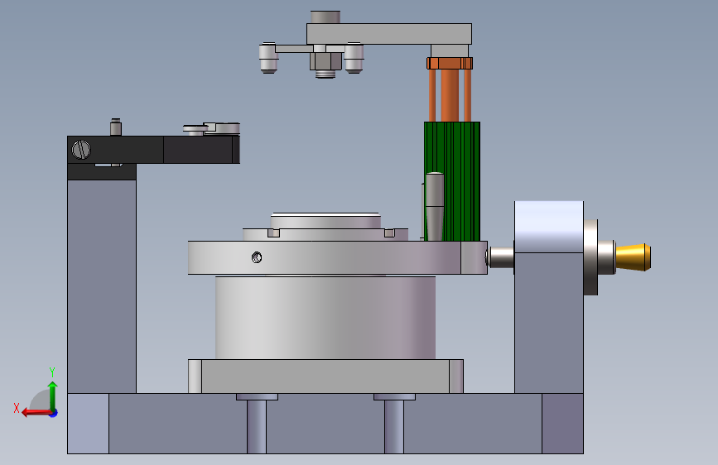Select the cylindrical cap atop the top arm

click(325, 17)
